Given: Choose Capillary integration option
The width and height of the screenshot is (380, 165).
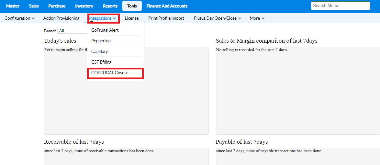Looking at the screenshot, I should tap(100, 52).
